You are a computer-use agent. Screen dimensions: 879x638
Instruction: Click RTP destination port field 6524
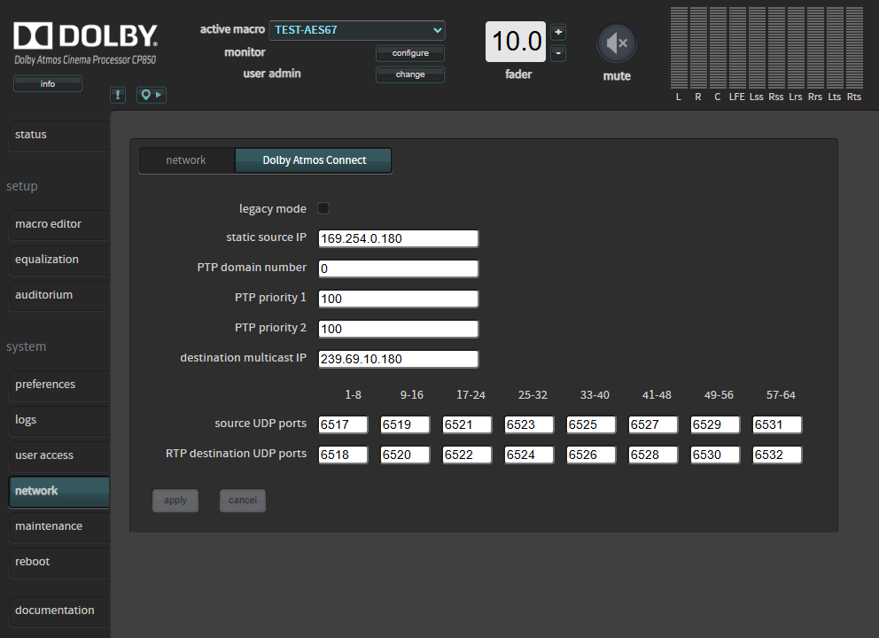click(529, 455)
